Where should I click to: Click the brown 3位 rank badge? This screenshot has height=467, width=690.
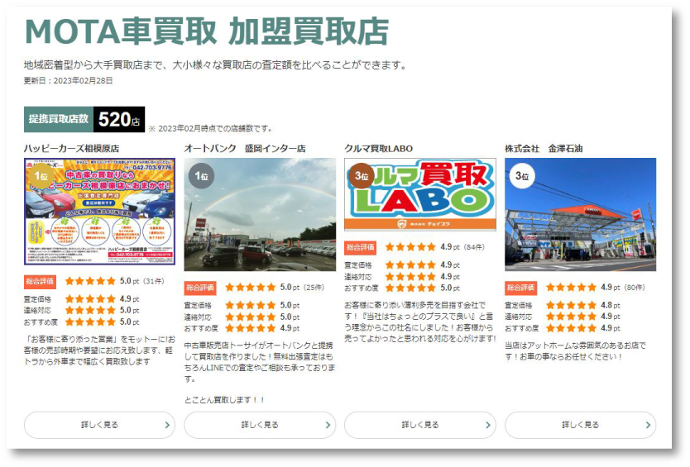point(362,176)
